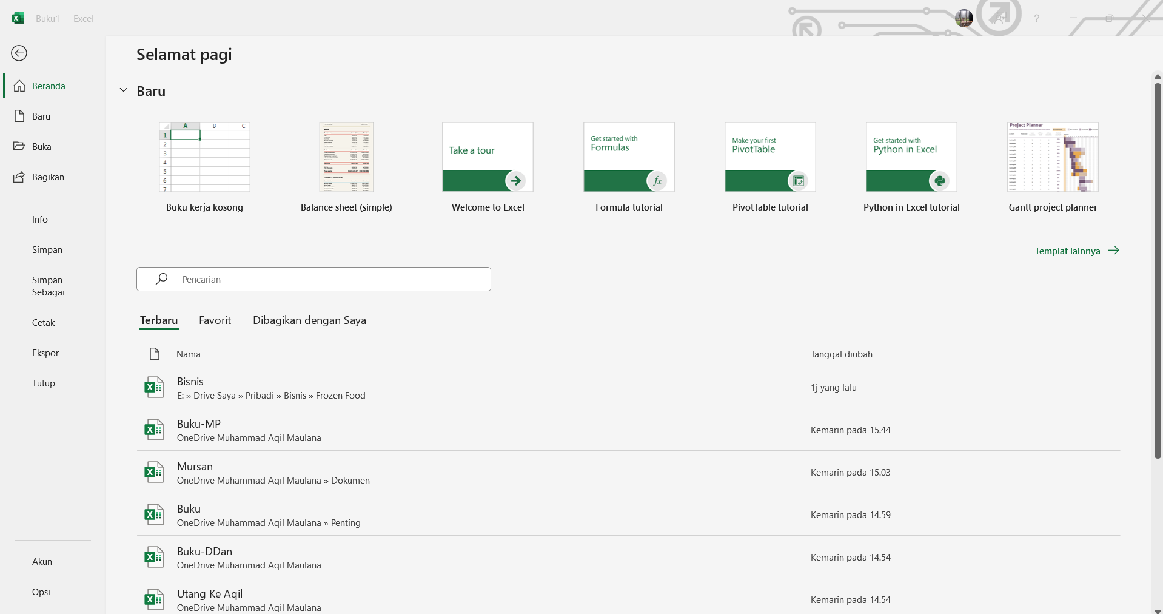
Task: Open the Beranda home page
Action: [x=53, y=86]
